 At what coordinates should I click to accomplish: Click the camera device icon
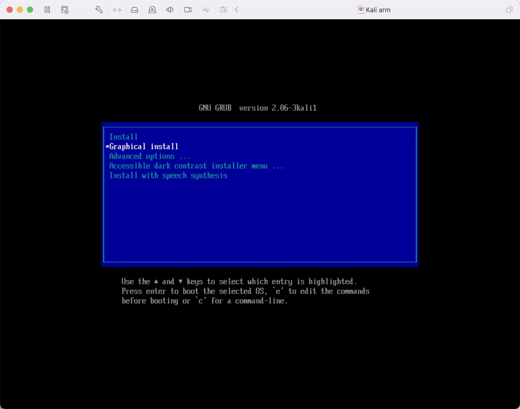[188, 10]
